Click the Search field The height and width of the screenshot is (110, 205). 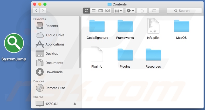tap(184, 11)
